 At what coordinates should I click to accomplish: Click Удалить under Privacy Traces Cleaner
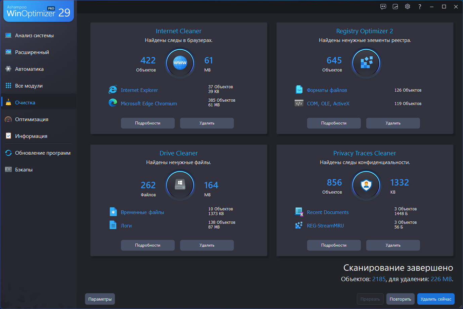[x=393, y=245]
